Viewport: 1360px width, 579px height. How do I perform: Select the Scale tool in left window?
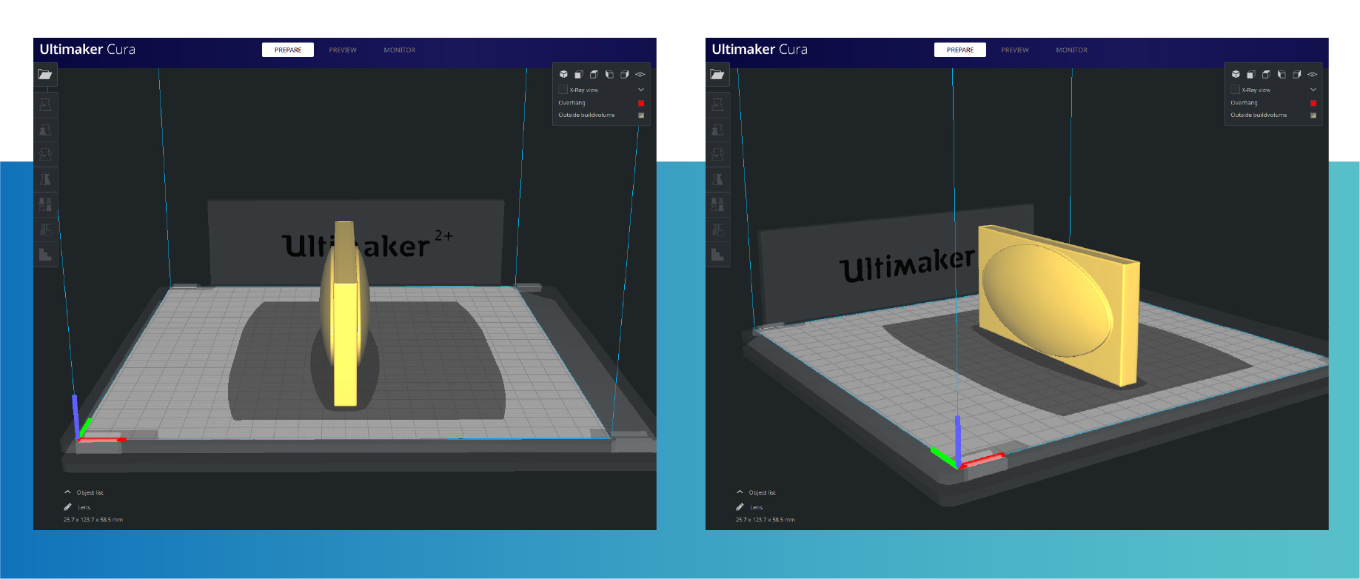pyautogui.click(x=45, y=130)
